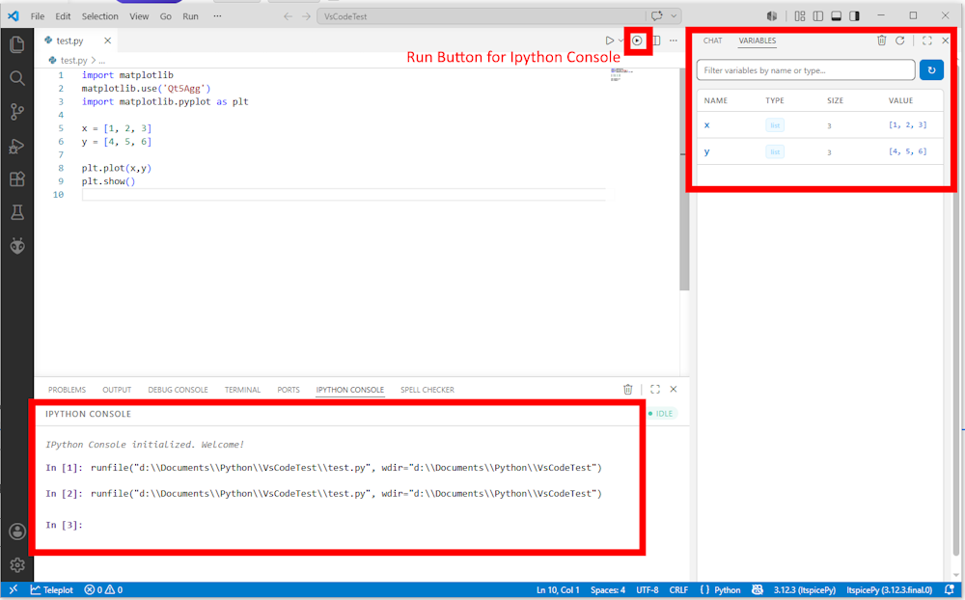Change line endings via CRLF
965x600 pixels.
tap(678, 590)
